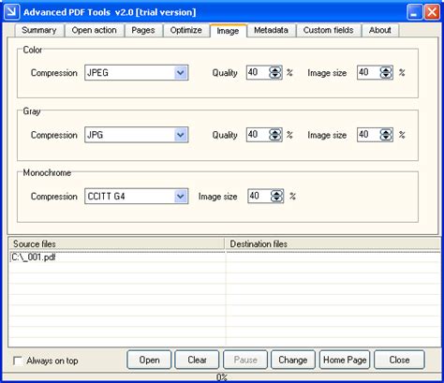This screenshot has width=444, height=383.
Task: Click the Close button at bottom
Action: click(399, 360)
